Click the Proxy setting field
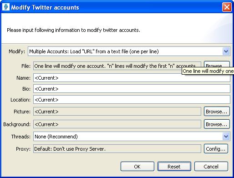234x178 pixels. coord(117,149)
